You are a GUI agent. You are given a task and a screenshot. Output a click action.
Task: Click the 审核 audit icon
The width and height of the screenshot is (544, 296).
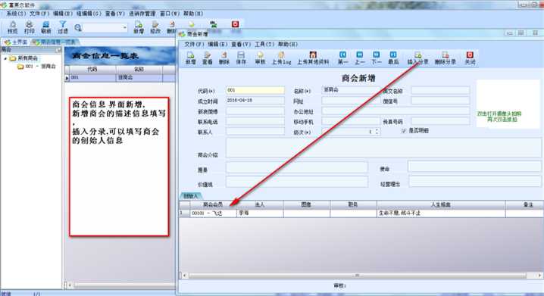coord(260,58)
